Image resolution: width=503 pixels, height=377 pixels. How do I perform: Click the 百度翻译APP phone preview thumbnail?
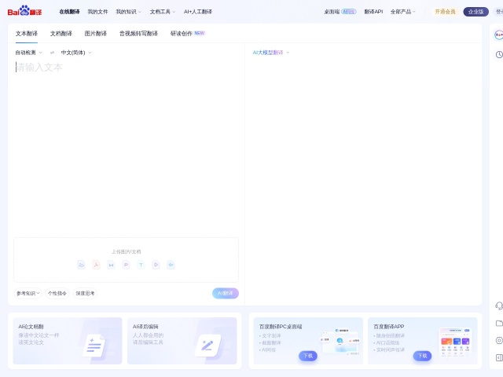tap(456, 342)
